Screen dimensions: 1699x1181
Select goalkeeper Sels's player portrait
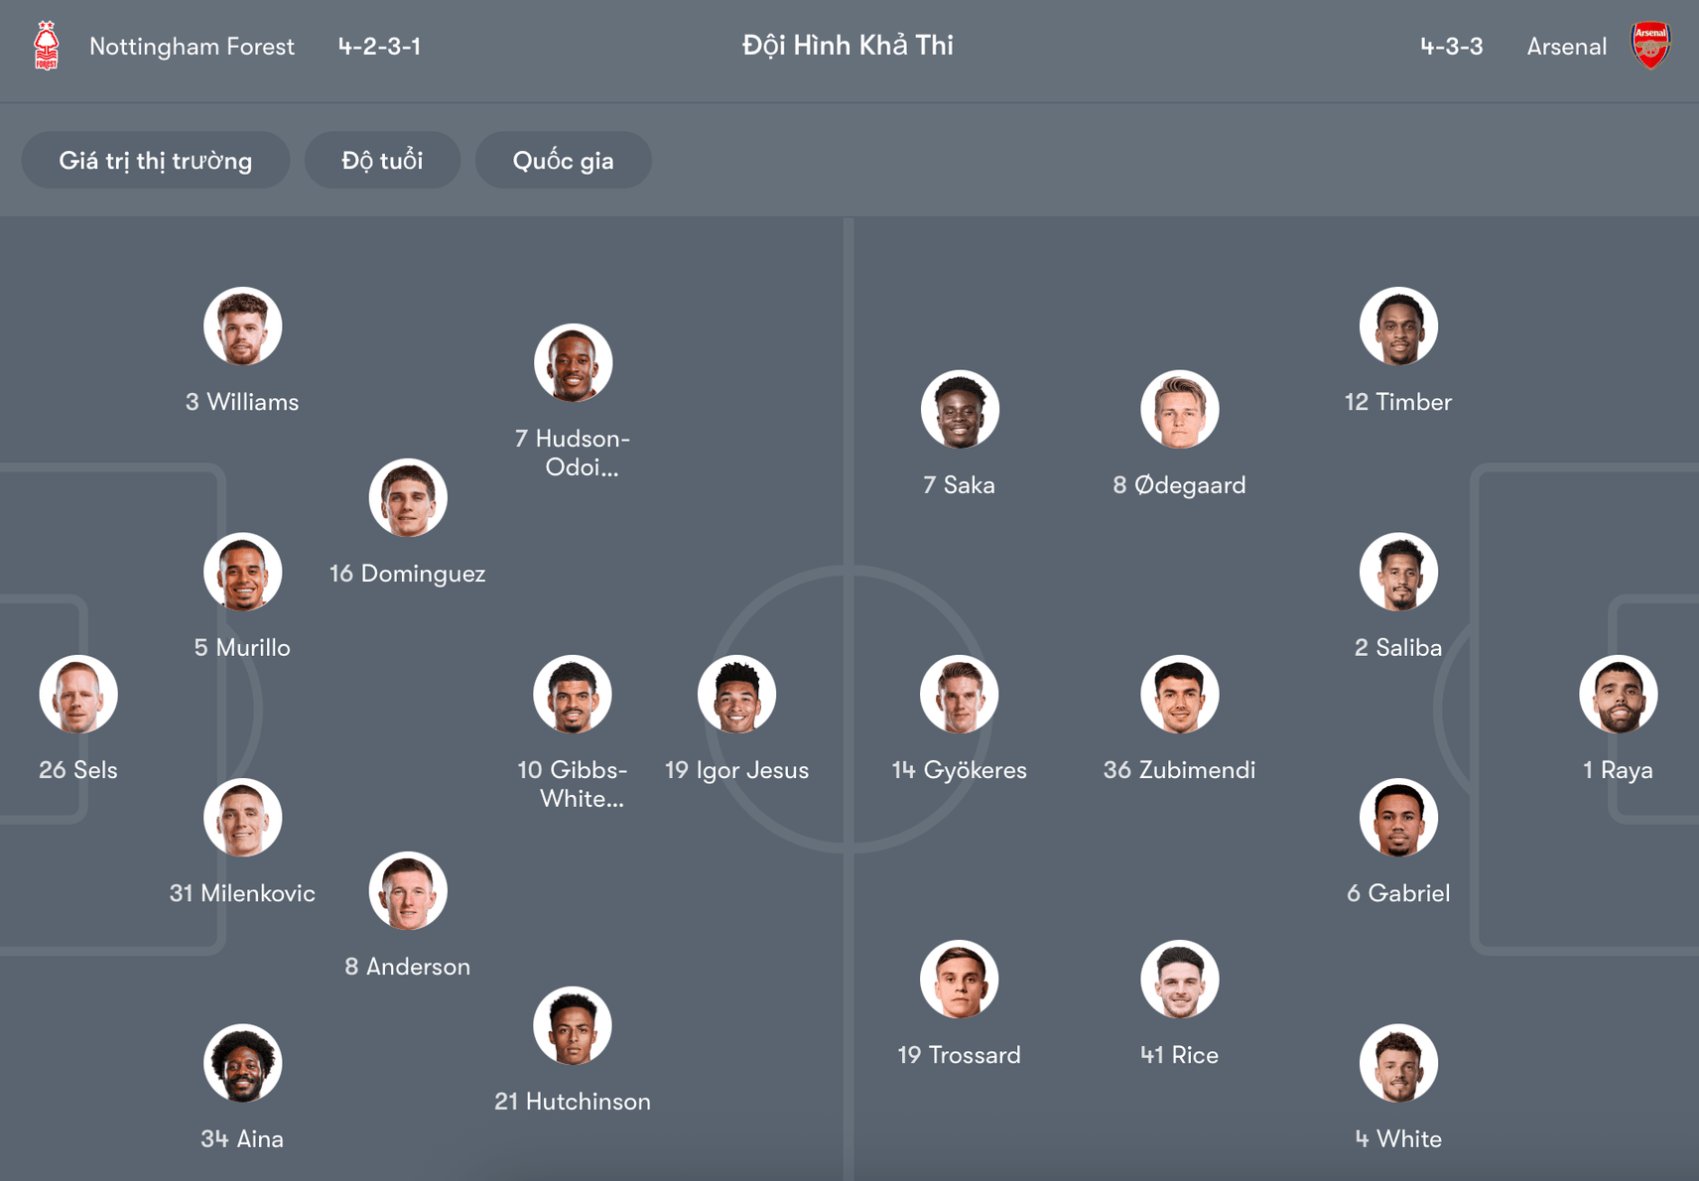(77, 694)
